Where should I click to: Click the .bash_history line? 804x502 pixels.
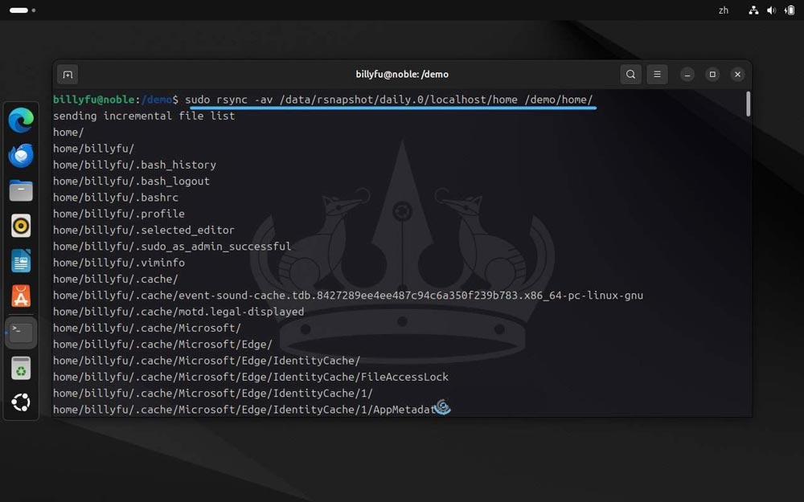pos(134,165)
